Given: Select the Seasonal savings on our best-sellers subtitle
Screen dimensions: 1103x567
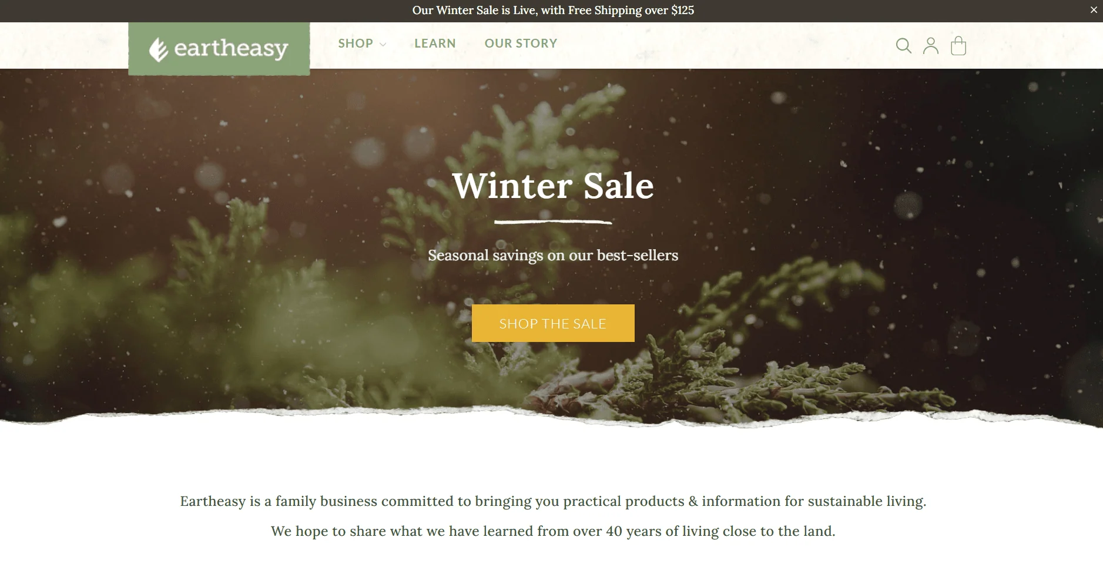Looking at the screenshot, I should 553,256.
